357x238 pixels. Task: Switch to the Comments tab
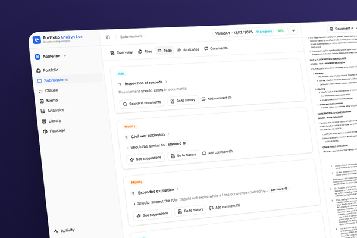coord(216,48)
